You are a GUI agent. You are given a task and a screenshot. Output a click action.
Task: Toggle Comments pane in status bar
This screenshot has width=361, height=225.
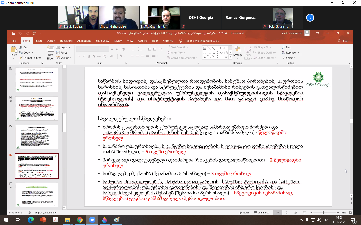261,213
